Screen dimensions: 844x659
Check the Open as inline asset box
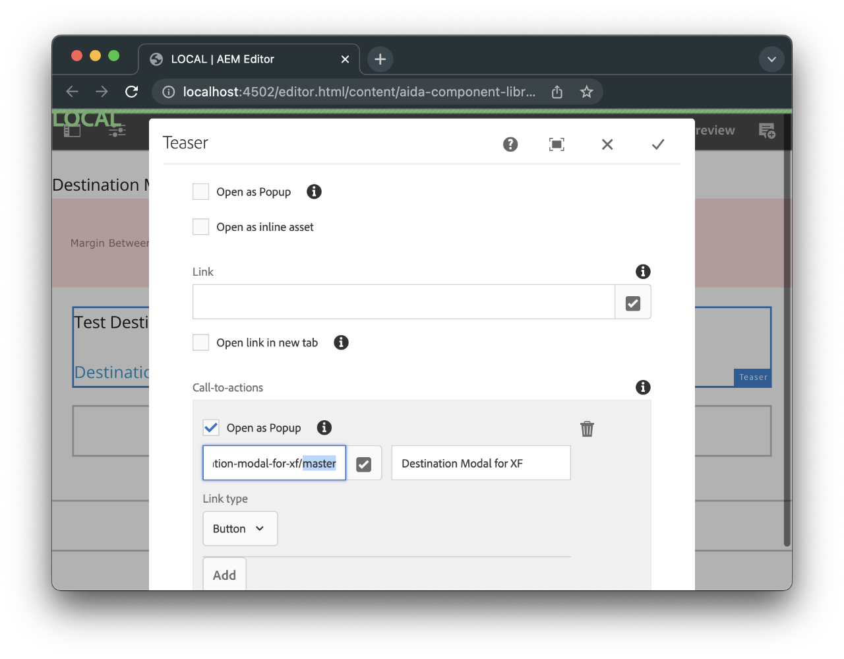(200, 227)
